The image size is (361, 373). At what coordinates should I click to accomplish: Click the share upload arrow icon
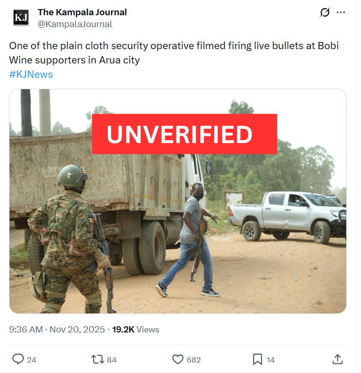pos(337,359)
